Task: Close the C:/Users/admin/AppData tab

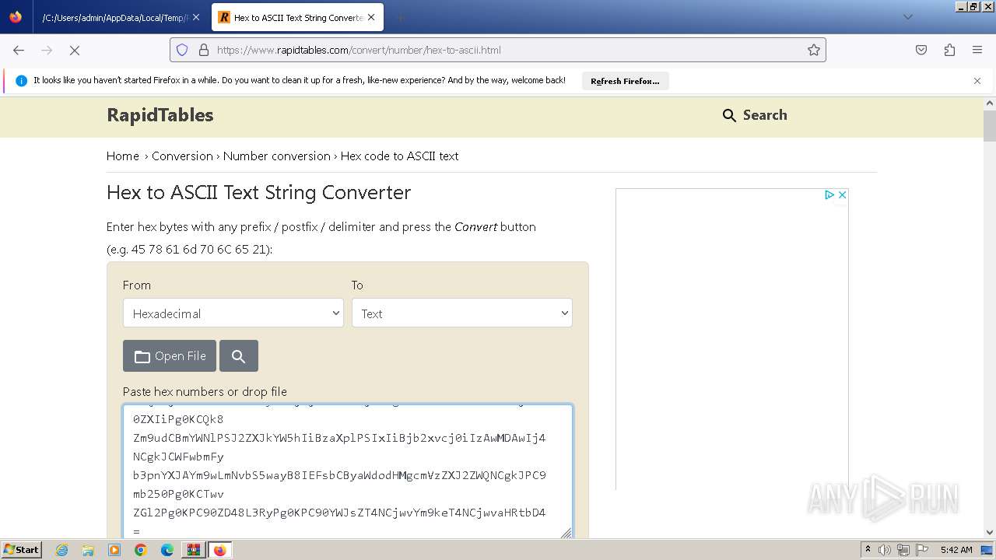Action: tap(195, 17)
